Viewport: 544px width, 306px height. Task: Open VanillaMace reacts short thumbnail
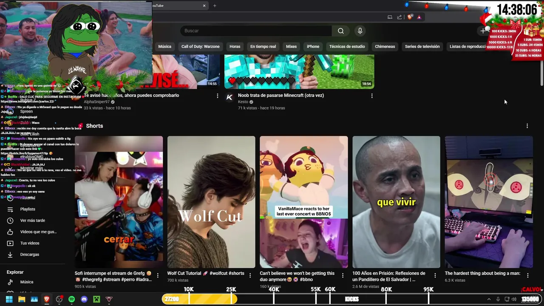(304, 202)
